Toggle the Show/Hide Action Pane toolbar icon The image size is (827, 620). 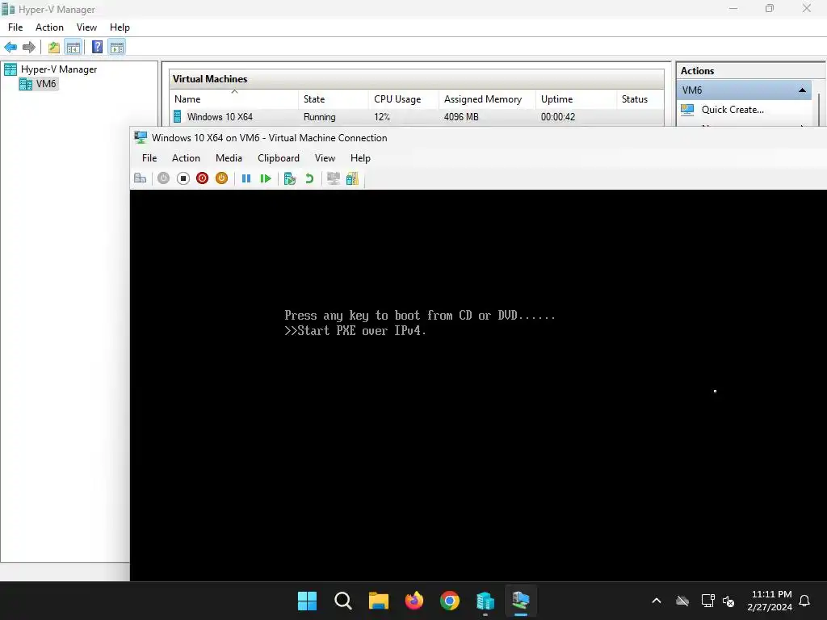117,48
